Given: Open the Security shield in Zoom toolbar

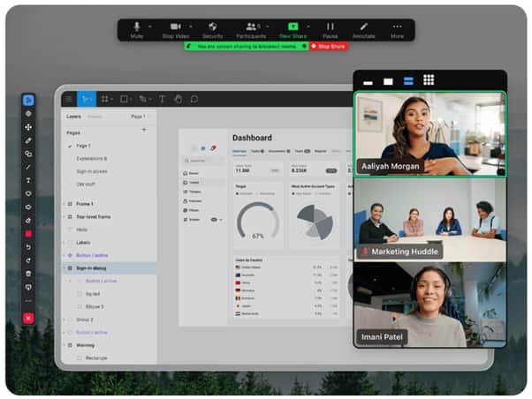Looking at the screenshot, I should [212, 30].
